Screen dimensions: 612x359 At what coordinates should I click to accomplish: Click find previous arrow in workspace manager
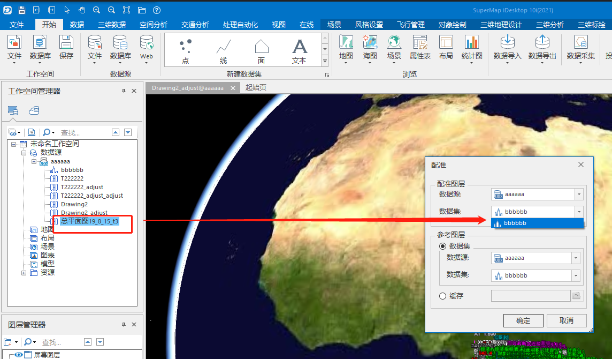click(116, 132)
